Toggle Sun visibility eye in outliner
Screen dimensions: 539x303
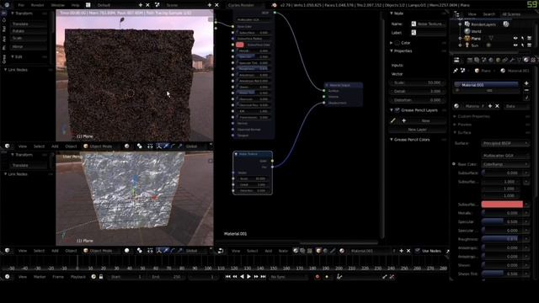[x=515, y=45]
